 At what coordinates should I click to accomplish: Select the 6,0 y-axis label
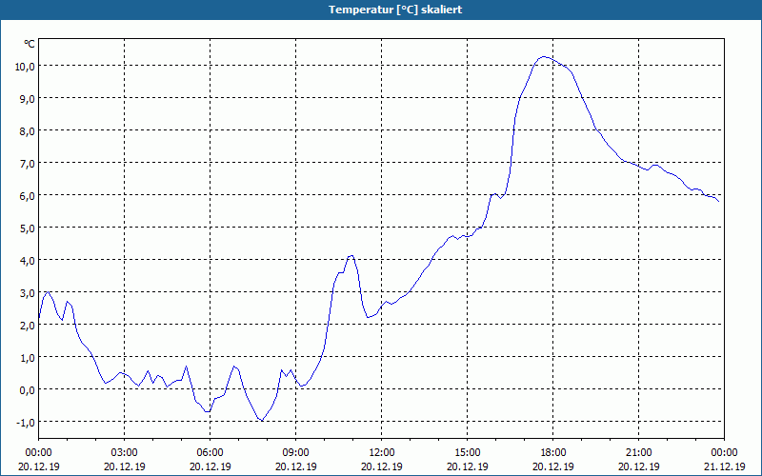point(27,196)
